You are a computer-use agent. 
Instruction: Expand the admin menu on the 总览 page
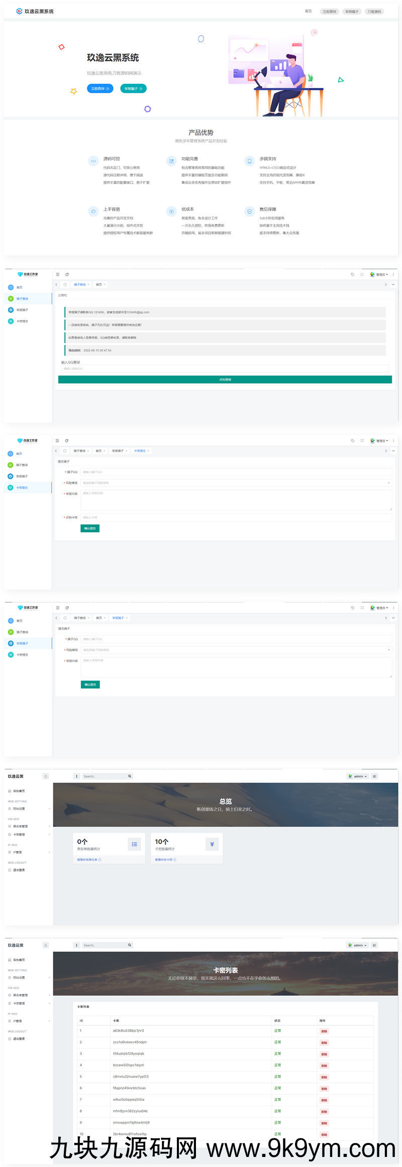(358, 776)
